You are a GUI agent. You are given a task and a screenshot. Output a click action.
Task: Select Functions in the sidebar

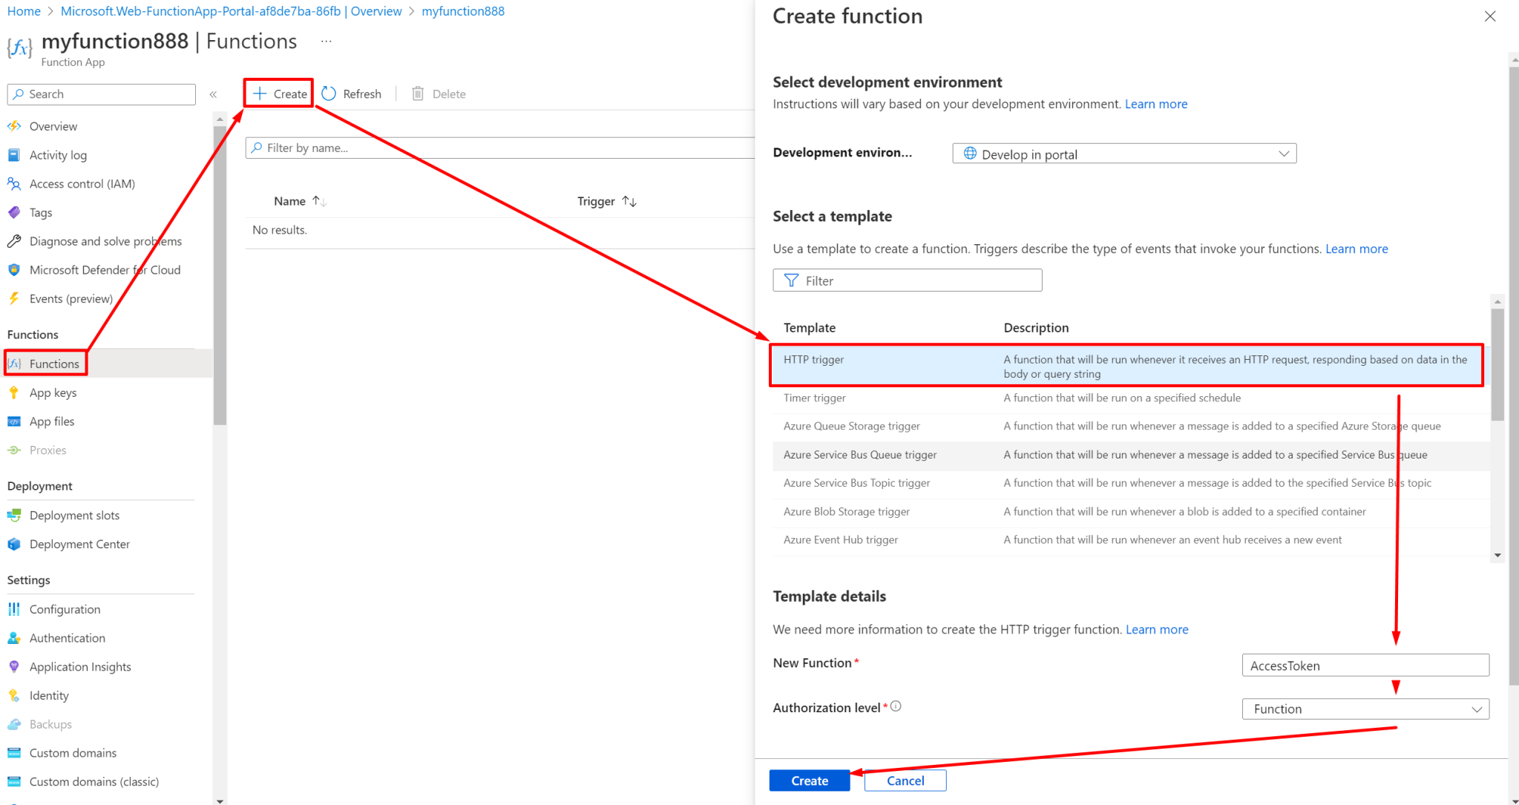54,364
